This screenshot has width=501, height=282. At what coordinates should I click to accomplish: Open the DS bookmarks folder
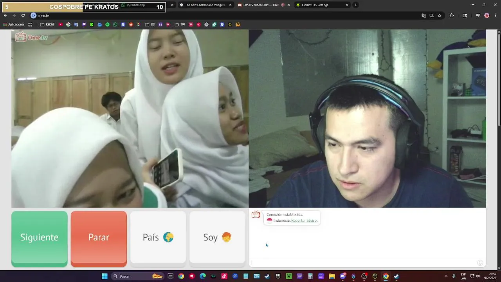(150, 25)
